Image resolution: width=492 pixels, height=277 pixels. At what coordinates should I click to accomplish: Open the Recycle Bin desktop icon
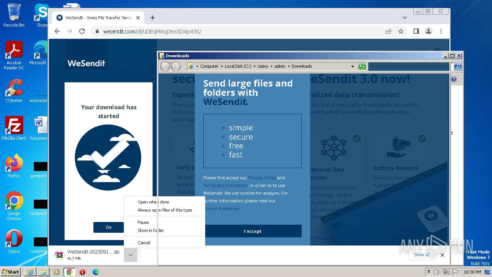(14, 15)
